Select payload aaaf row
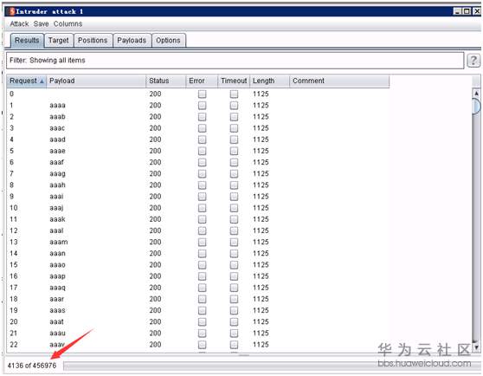The image size is (483, 376). 197,162
